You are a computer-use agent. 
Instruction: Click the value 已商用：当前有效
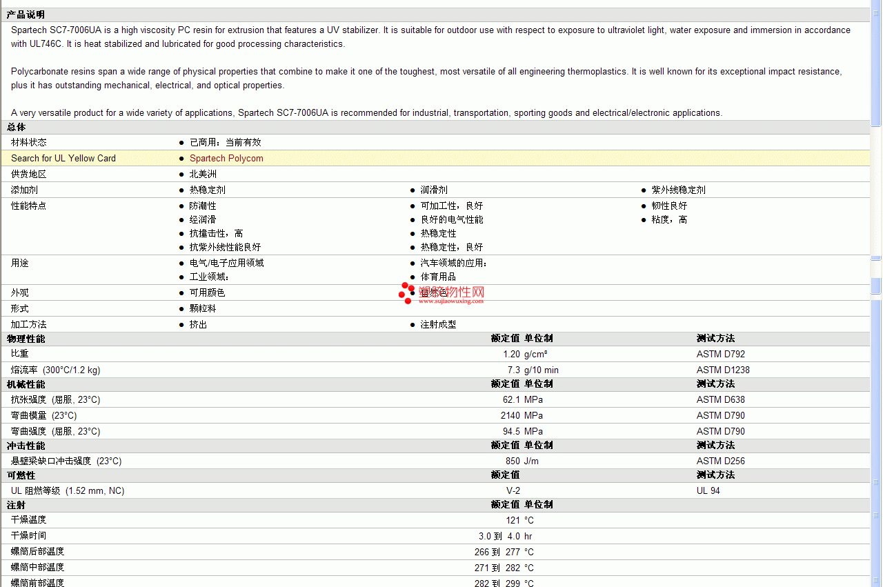pyautogui.click(x=226, y=142)
